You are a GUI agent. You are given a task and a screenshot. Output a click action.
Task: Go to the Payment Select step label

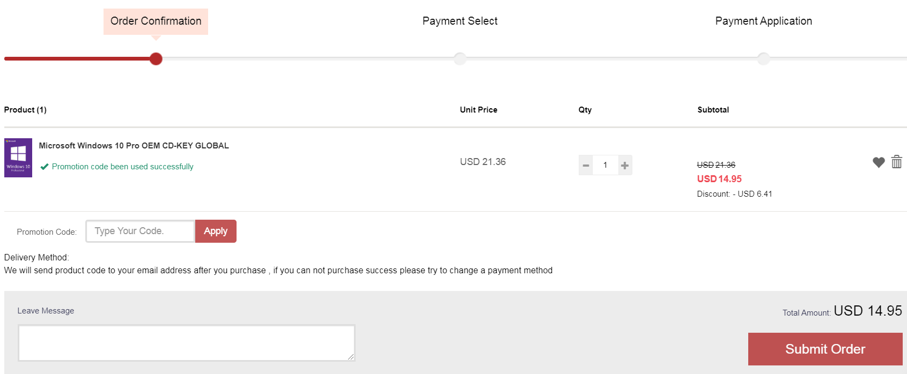click(460, 21)
